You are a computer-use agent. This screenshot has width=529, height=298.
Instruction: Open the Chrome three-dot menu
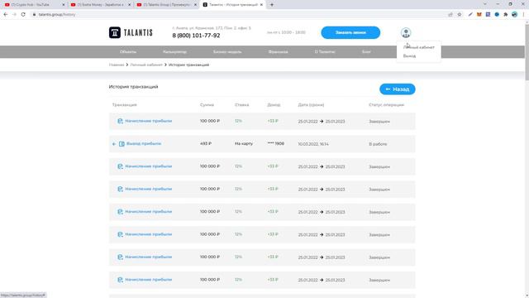point(523,15)
